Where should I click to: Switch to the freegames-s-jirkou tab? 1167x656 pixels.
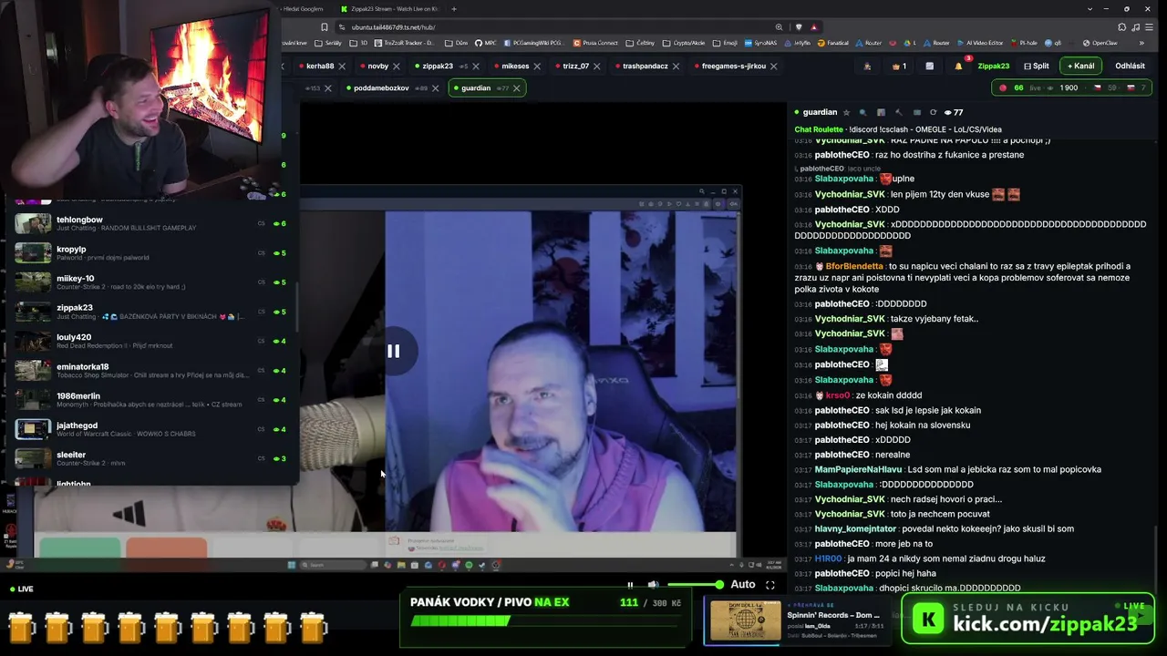[x=734, y=67]
